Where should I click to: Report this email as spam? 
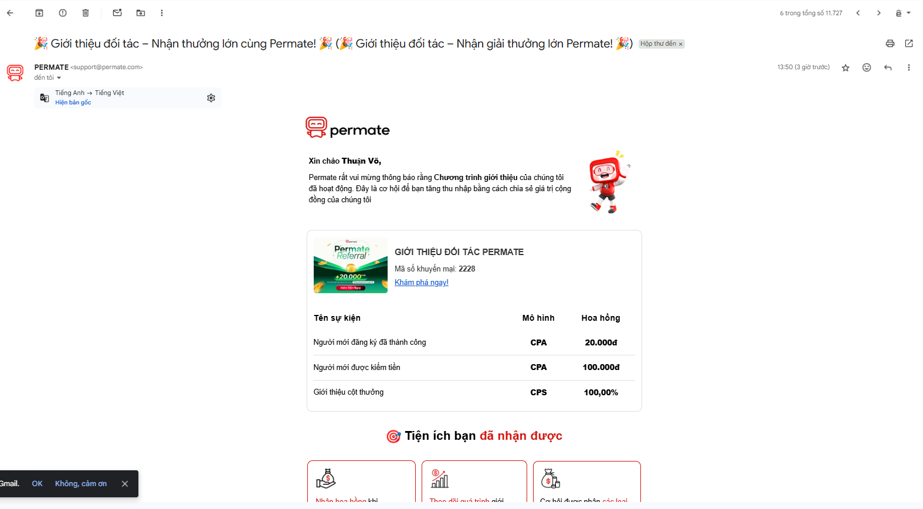click(x=63, y=13)
